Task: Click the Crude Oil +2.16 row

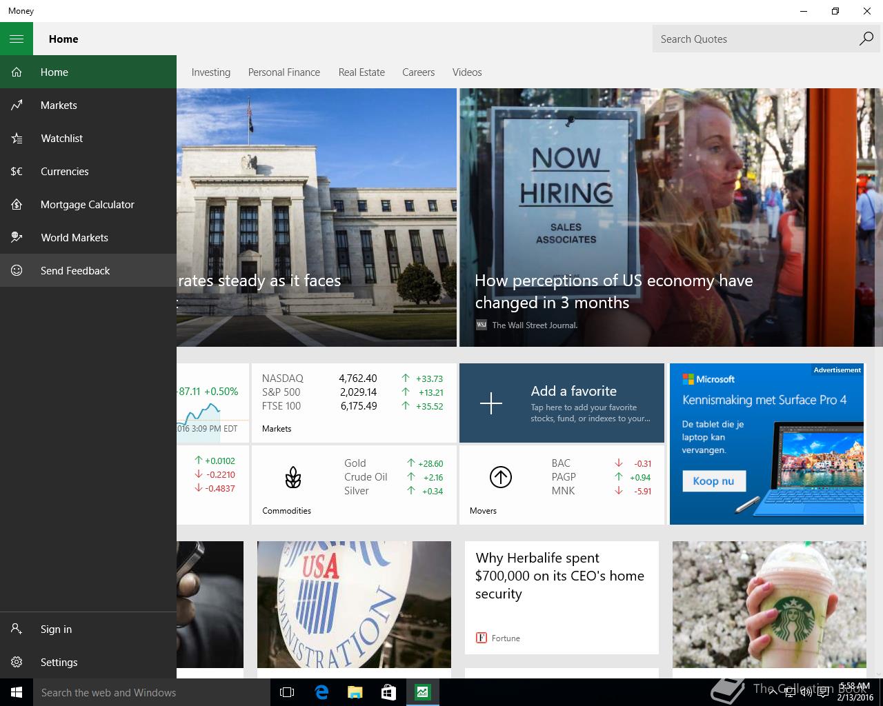Action: (x=394, y=477)
